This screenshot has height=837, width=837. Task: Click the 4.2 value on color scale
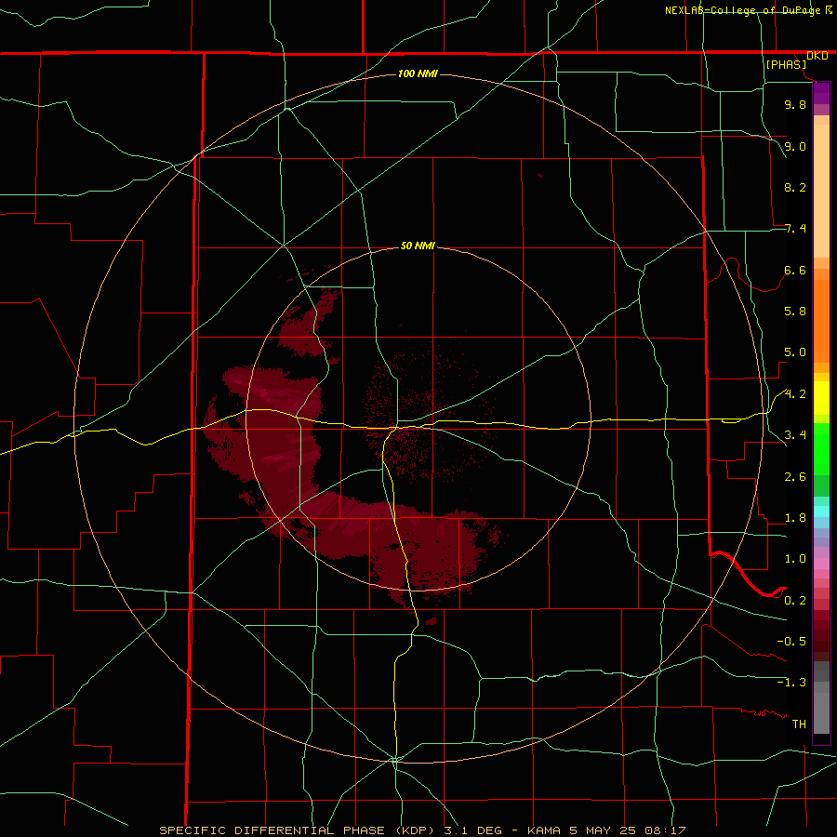tap(795, 394)
